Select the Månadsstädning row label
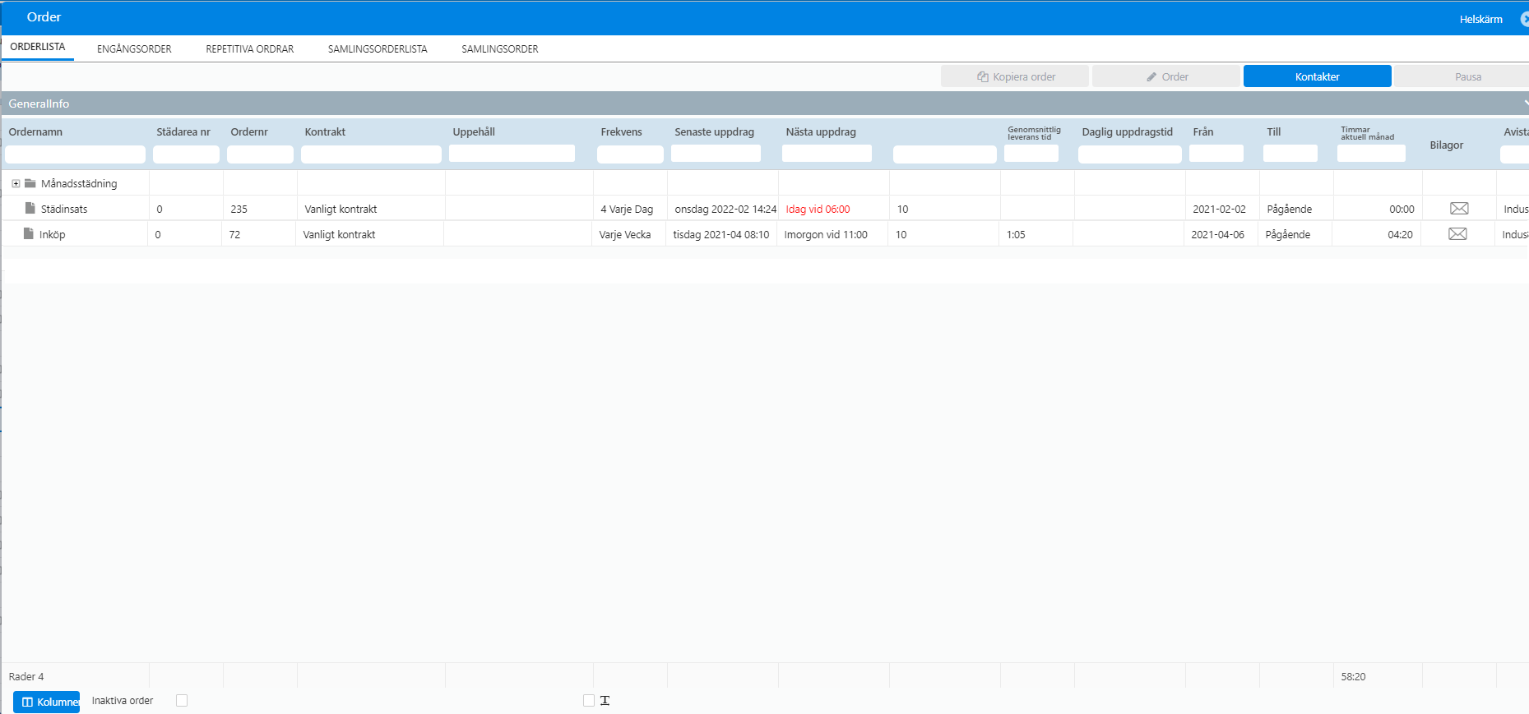The width and height of the screenshot is (1529, 714). 79,183
